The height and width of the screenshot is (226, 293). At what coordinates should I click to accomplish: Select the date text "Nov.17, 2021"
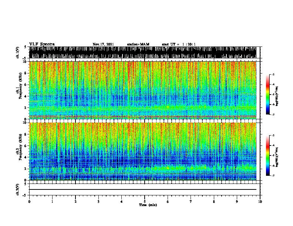pyautogui.click(x=103, y=44)
